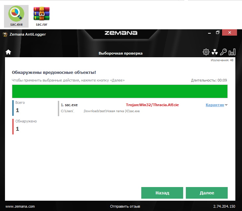Screen dimensions: 242x211
Task: Select the sac.rar archive icon
Action: tap(42, 16)
